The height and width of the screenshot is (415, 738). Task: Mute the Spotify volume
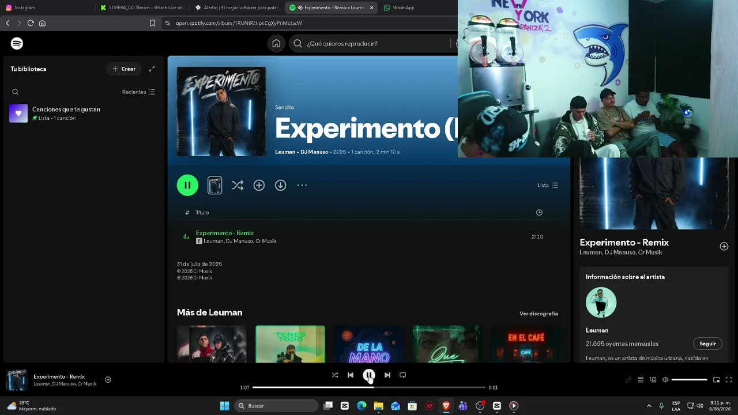[665, 380]
